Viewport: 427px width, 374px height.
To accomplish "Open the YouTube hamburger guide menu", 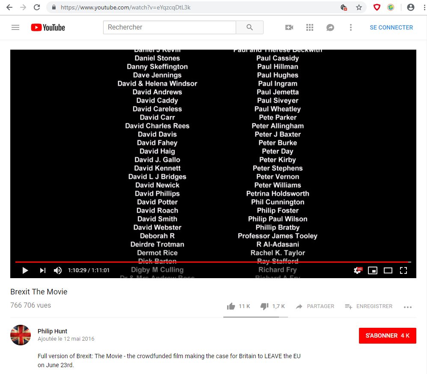I will point(15,27).
